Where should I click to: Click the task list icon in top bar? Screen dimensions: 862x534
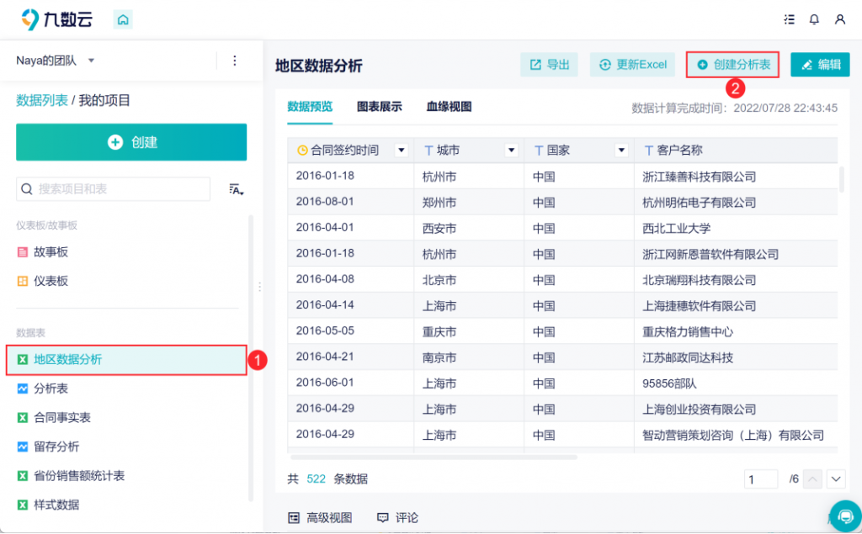pyautogui.click(x=788, y=19)
